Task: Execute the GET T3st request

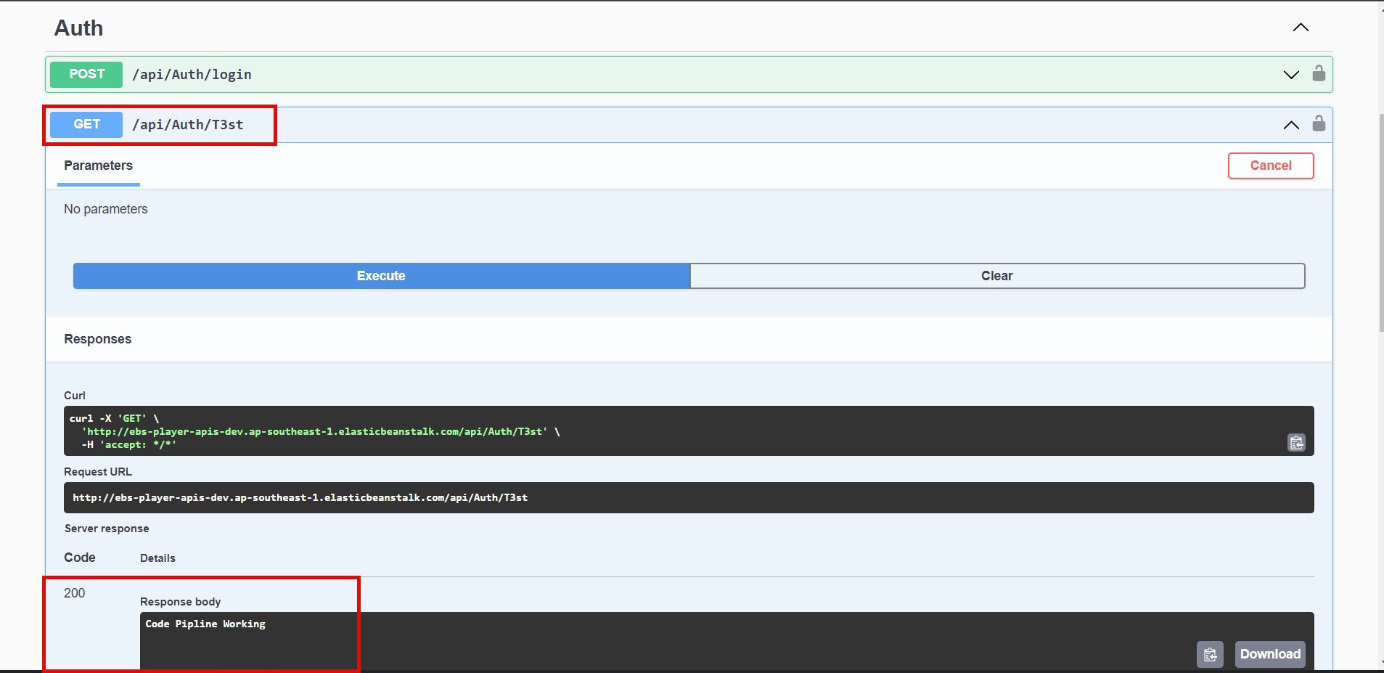Action: pyautogui.click(x=381, y=276)
